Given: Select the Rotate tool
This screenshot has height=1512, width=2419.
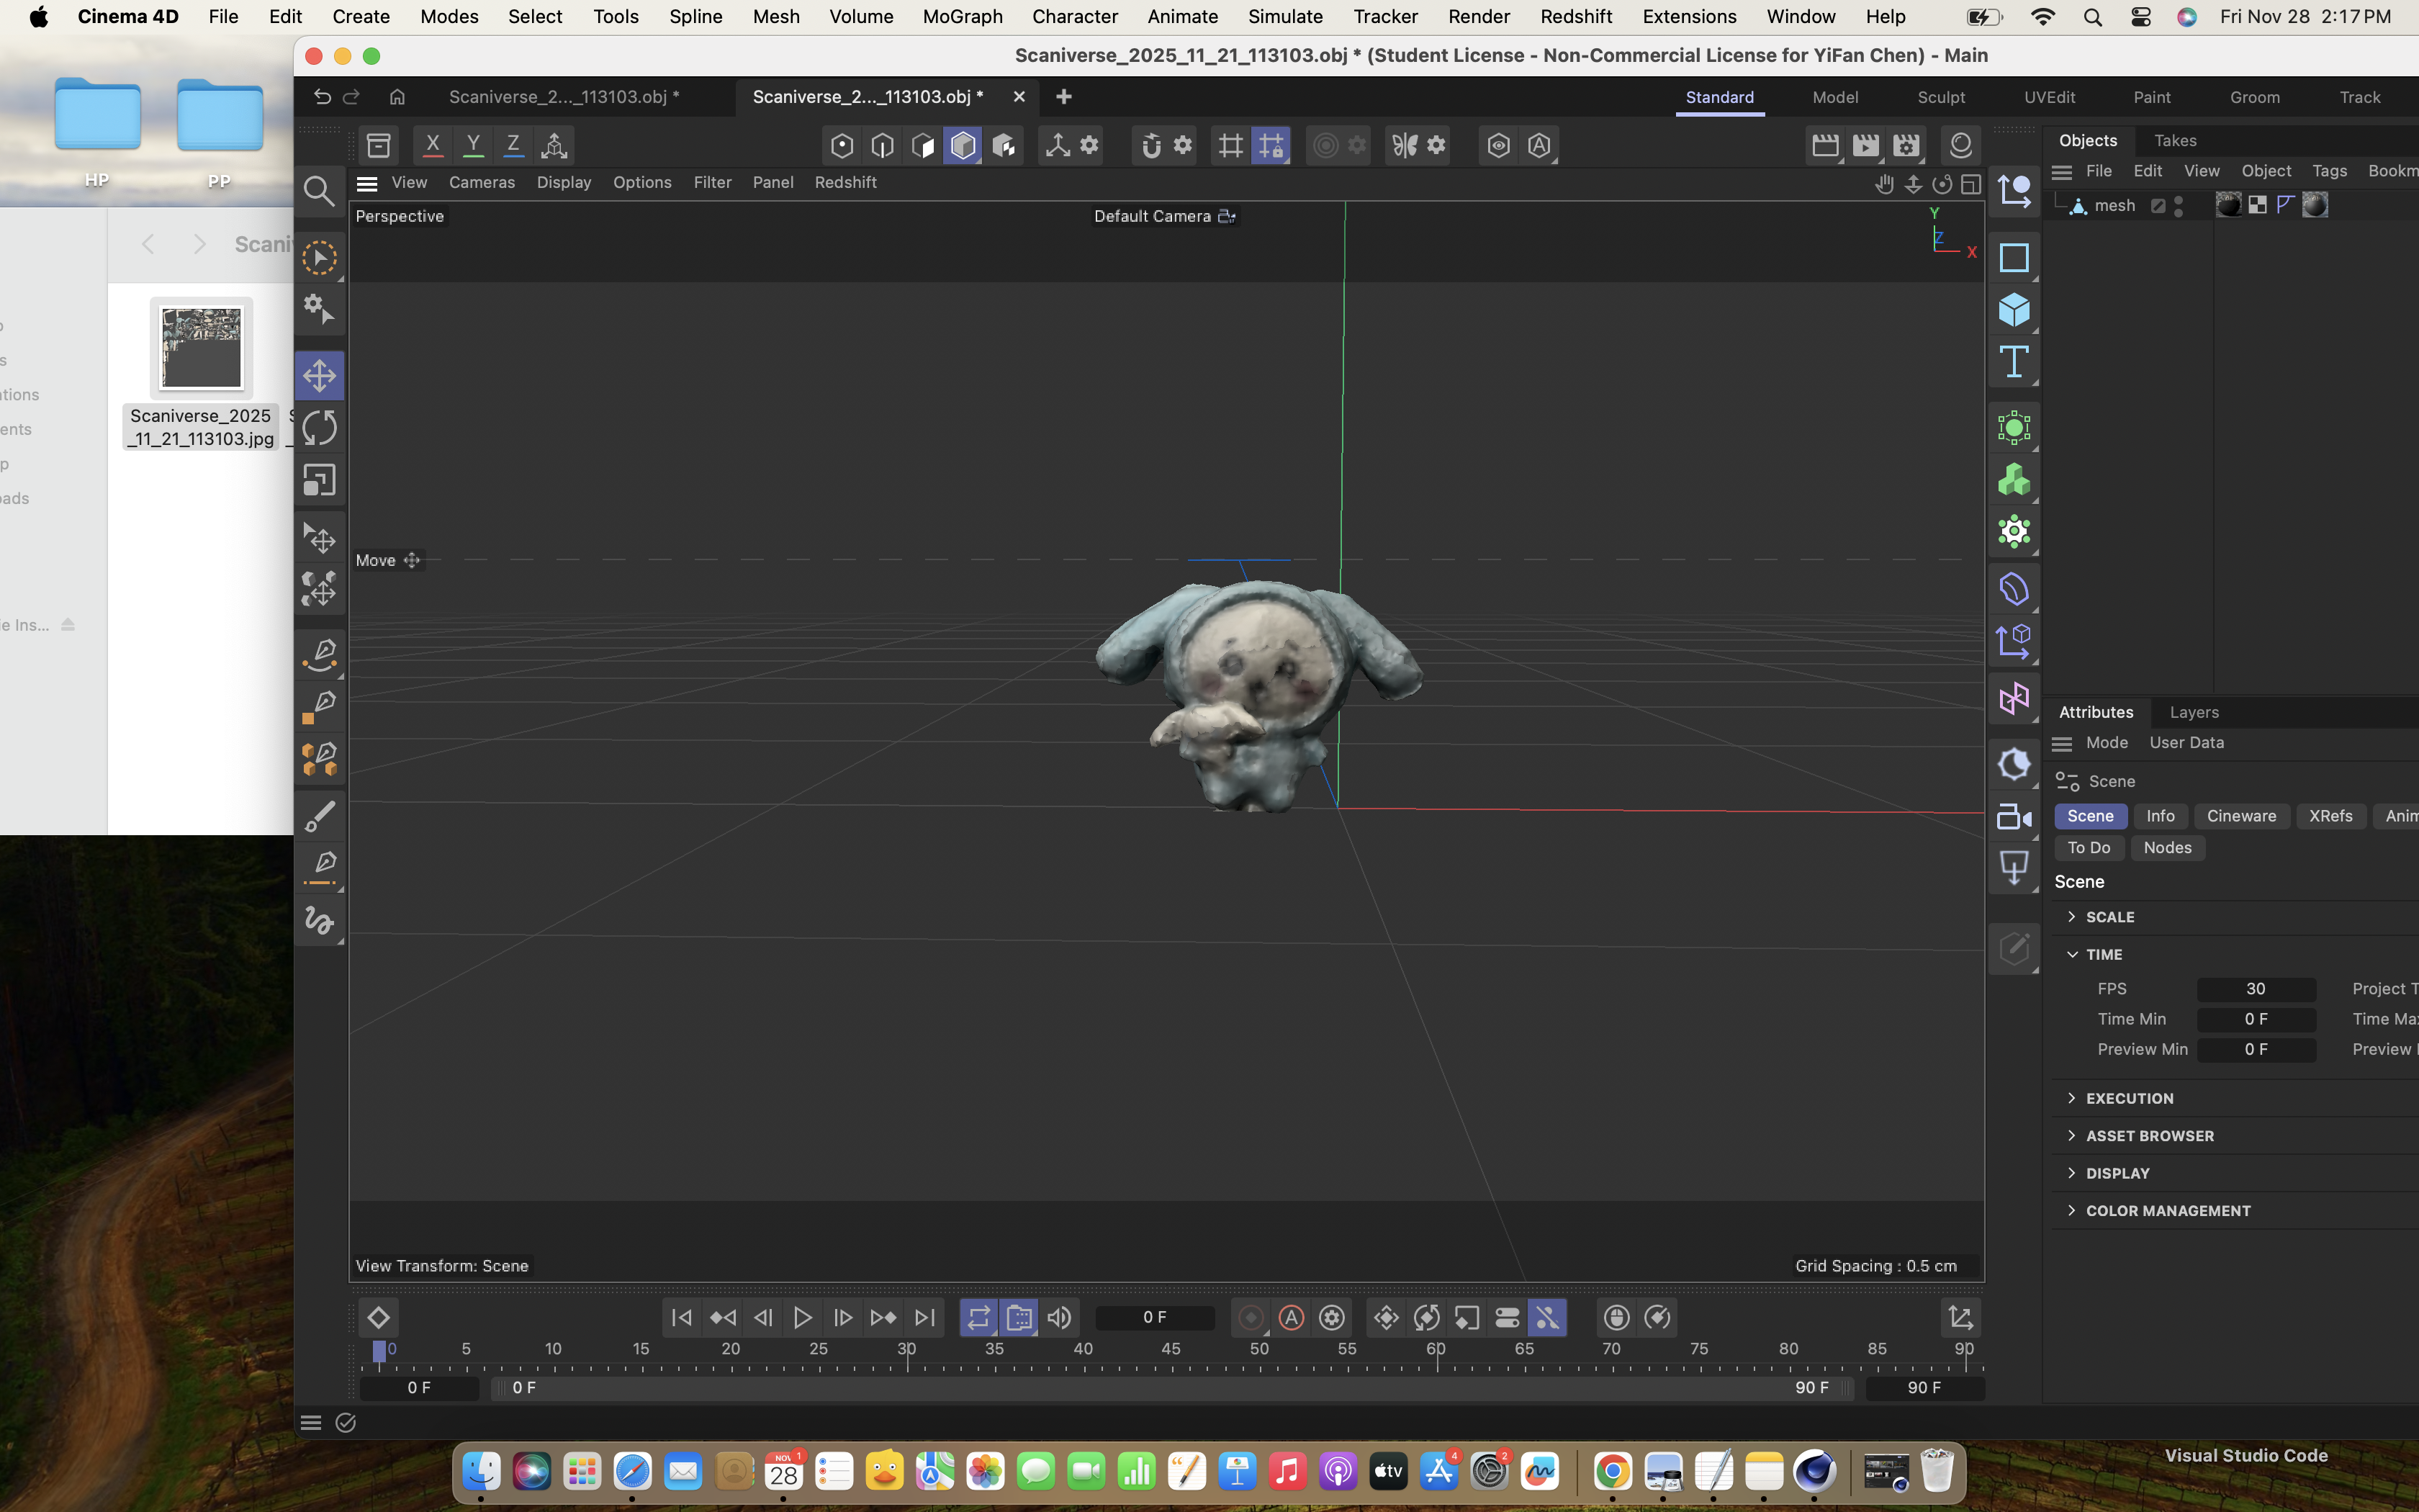Looking at the screenshot, I should (319, 428).
